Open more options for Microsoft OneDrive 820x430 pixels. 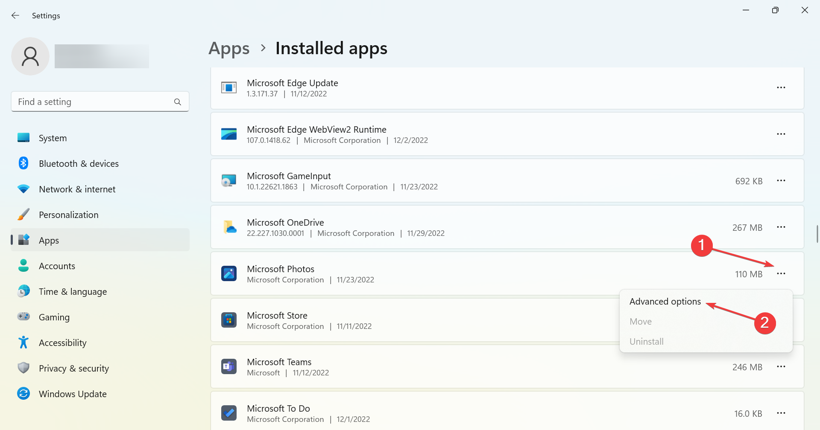tap(781, 227)
